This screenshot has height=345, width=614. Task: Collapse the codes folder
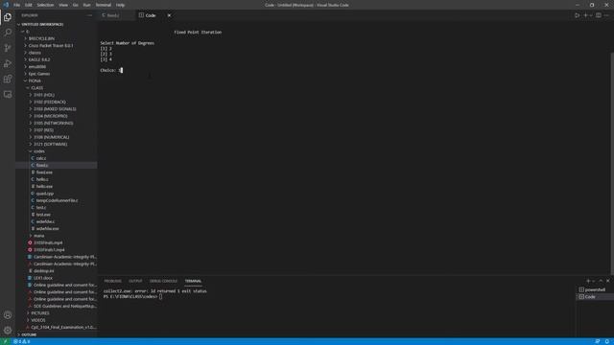(x=38, y=151)
